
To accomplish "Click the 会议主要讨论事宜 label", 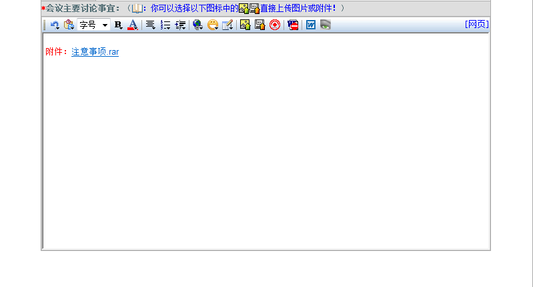I will [83, 8].
